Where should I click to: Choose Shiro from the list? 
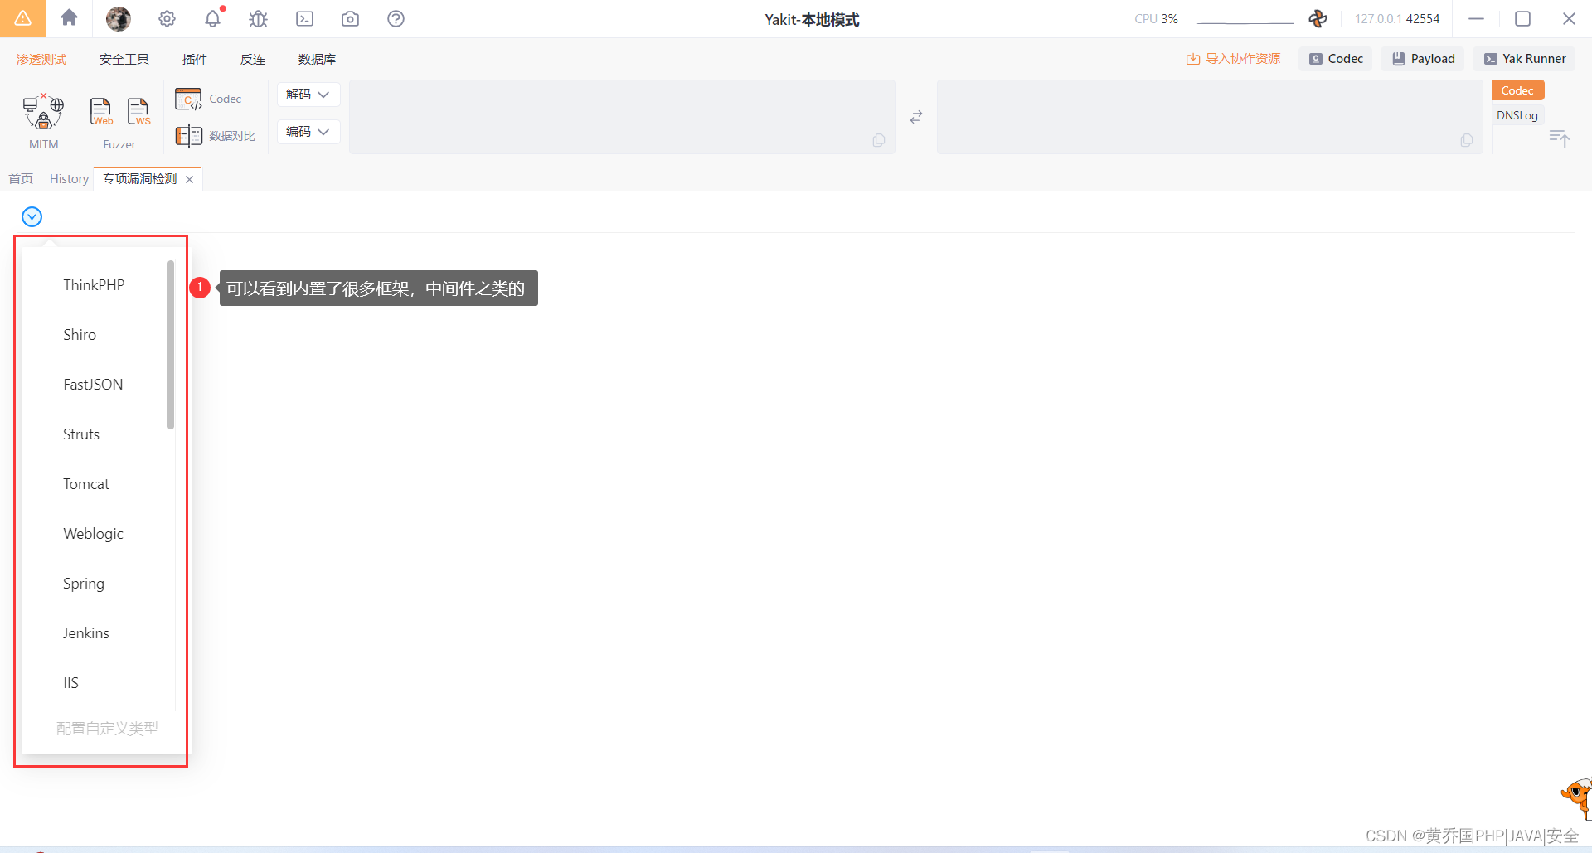[80, 335]
